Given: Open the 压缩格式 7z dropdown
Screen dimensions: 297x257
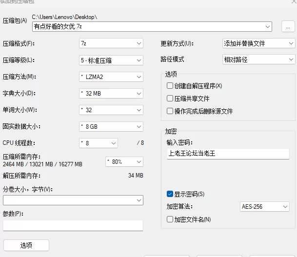Looking at the screenshot, I should tap(111, 43).
